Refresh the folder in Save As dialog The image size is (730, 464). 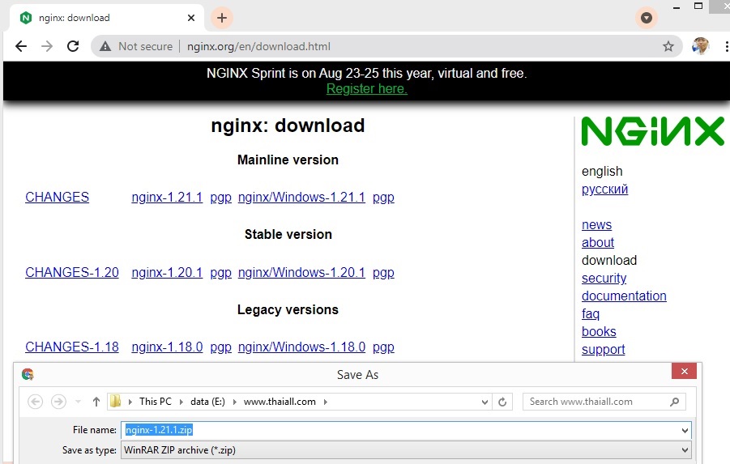click(x=502, y=402)
